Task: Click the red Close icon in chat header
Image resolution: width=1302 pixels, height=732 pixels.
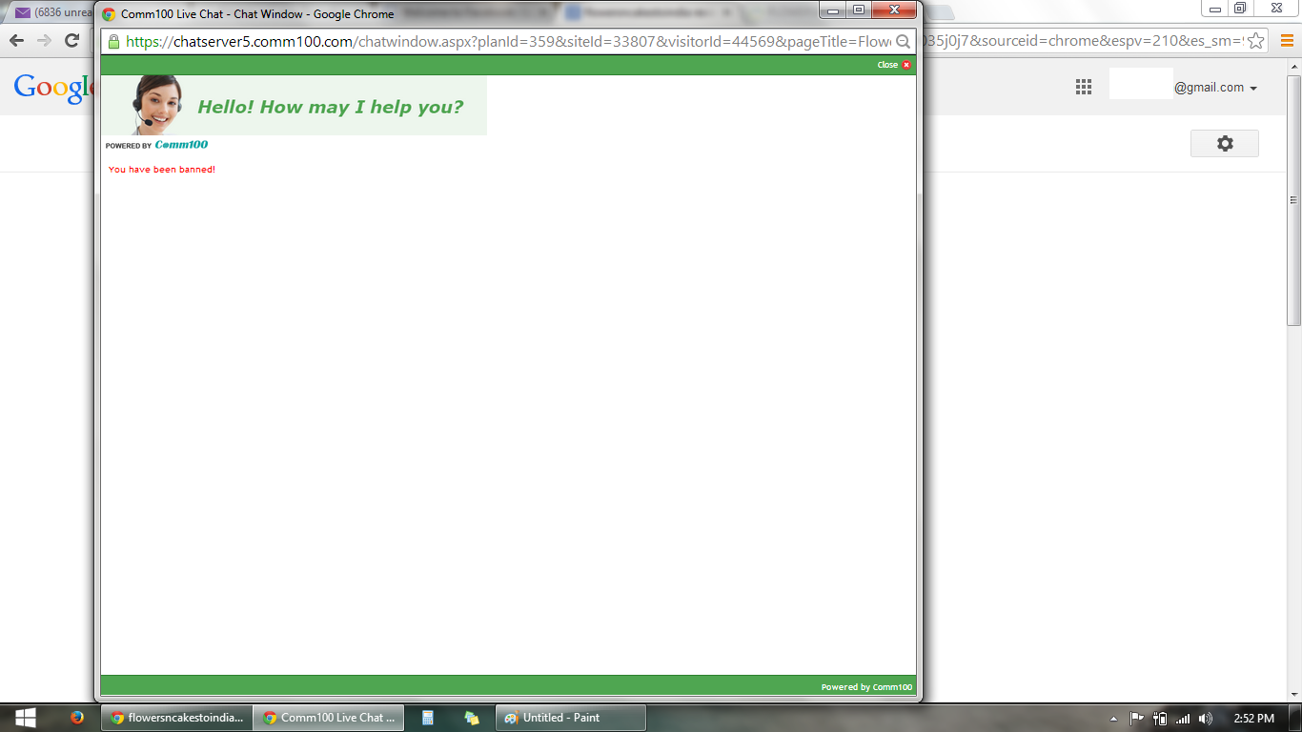Action: 906,65
